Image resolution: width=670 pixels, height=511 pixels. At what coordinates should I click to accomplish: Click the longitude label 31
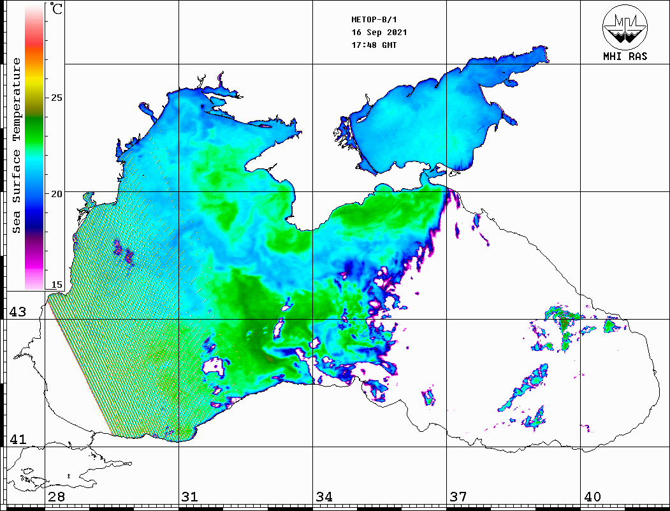[190, 497]
